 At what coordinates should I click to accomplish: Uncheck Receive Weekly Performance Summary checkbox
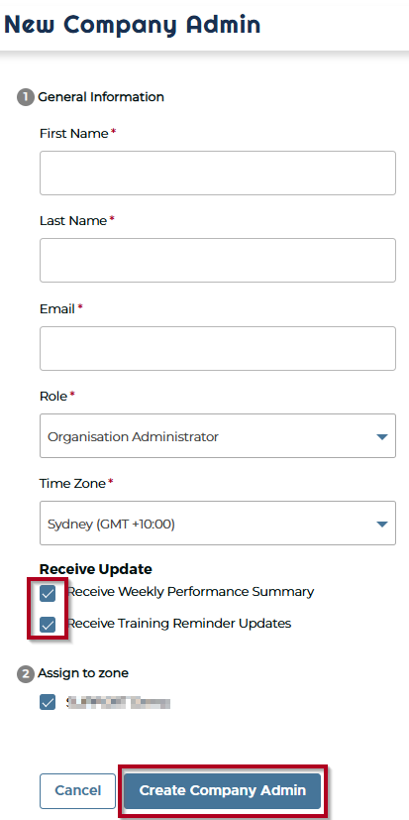click(x=48, y=594)
